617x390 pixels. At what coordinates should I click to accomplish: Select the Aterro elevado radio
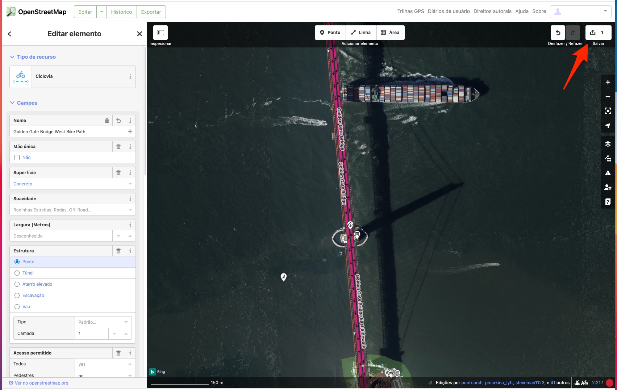tap(17, 284)
